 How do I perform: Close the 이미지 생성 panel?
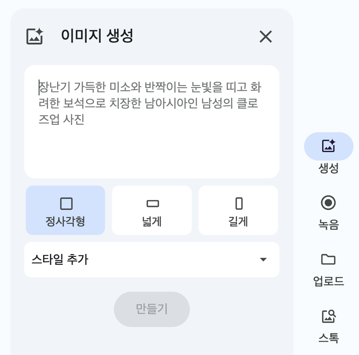[265, 36]
